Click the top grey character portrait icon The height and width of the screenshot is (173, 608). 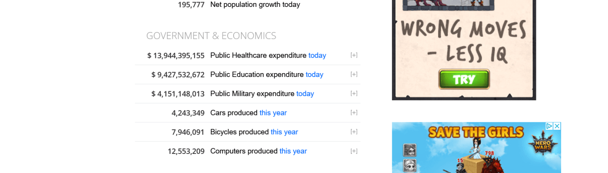[410, 150]
